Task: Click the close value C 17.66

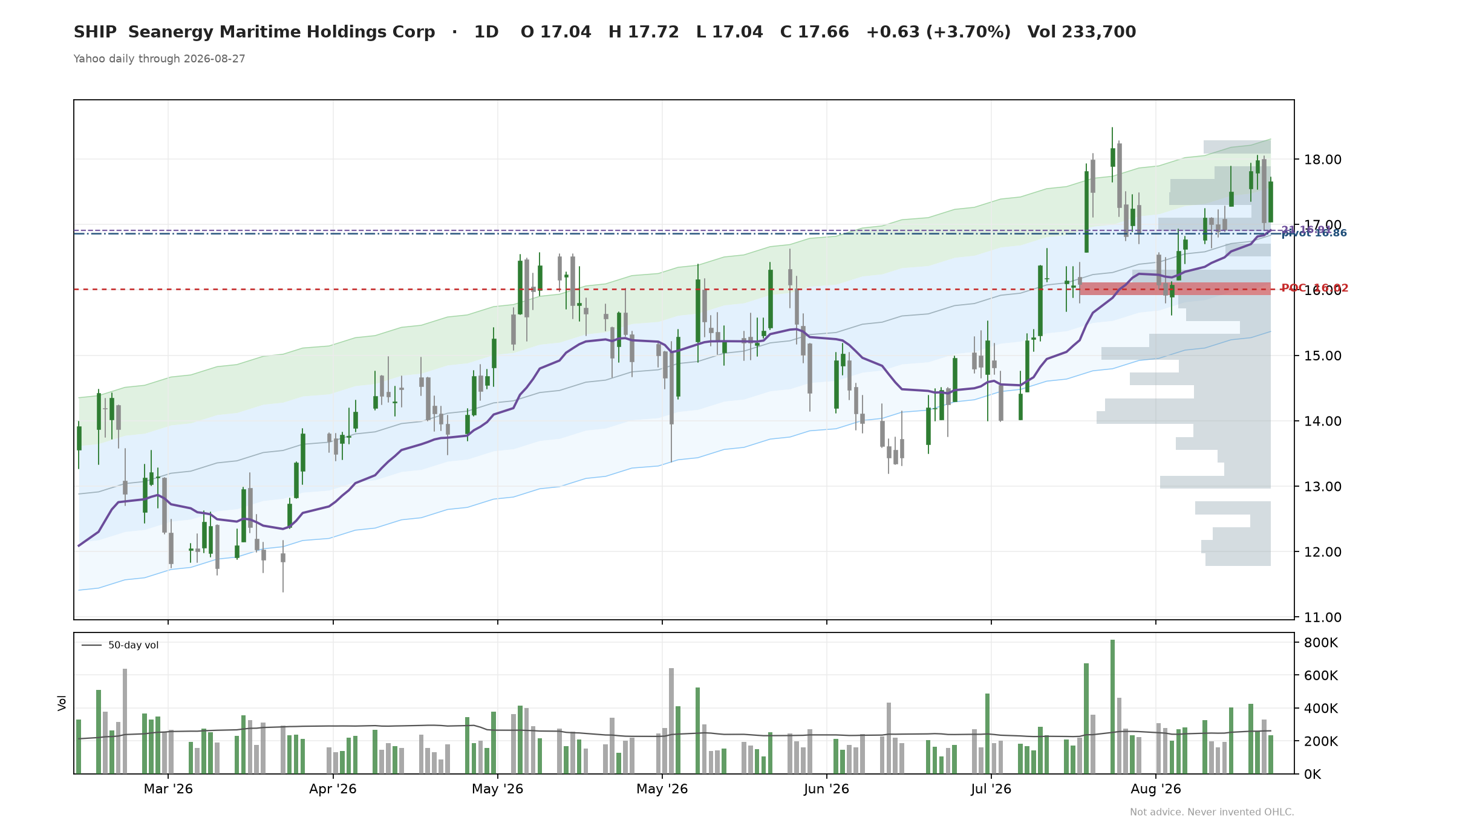Action: tap(815, 32)
